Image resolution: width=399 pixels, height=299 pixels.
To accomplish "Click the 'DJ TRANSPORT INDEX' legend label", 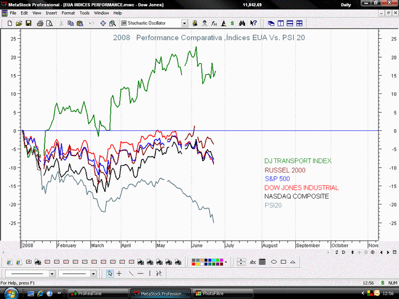I will pyautogui.click(x=298, y=161).
